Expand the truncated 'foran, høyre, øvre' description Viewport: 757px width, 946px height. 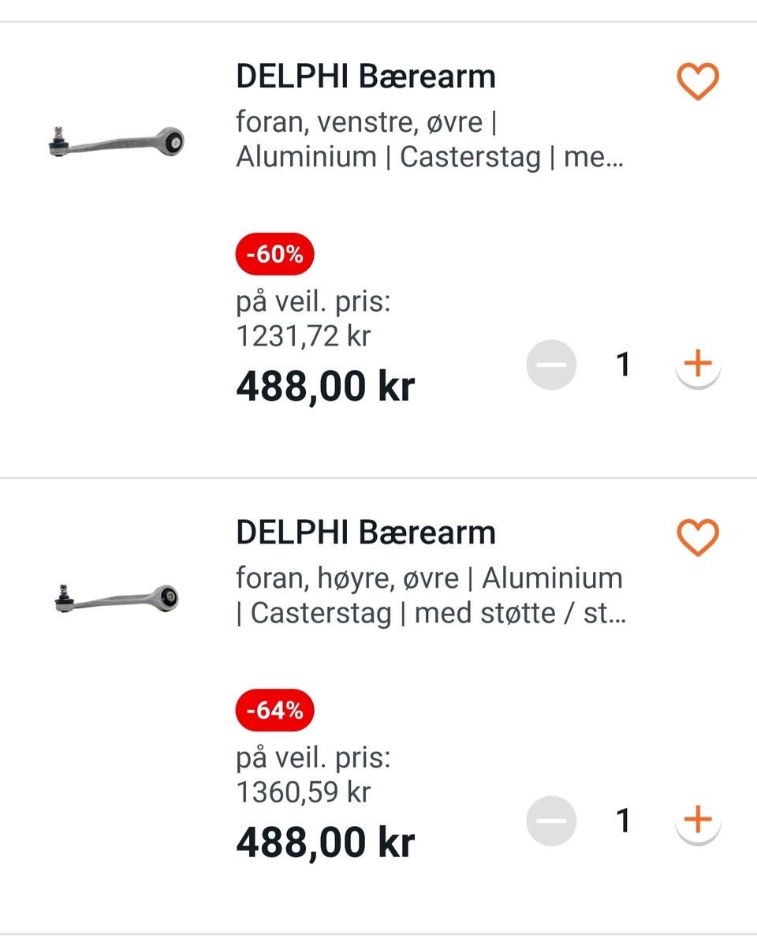pos(430,596)
